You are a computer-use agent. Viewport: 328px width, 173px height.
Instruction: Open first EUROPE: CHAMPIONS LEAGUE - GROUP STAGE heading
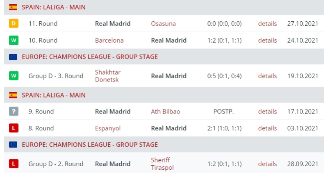90,57
